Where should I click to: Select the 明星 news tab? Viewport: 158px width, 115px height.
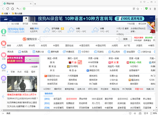click(26, 72)
